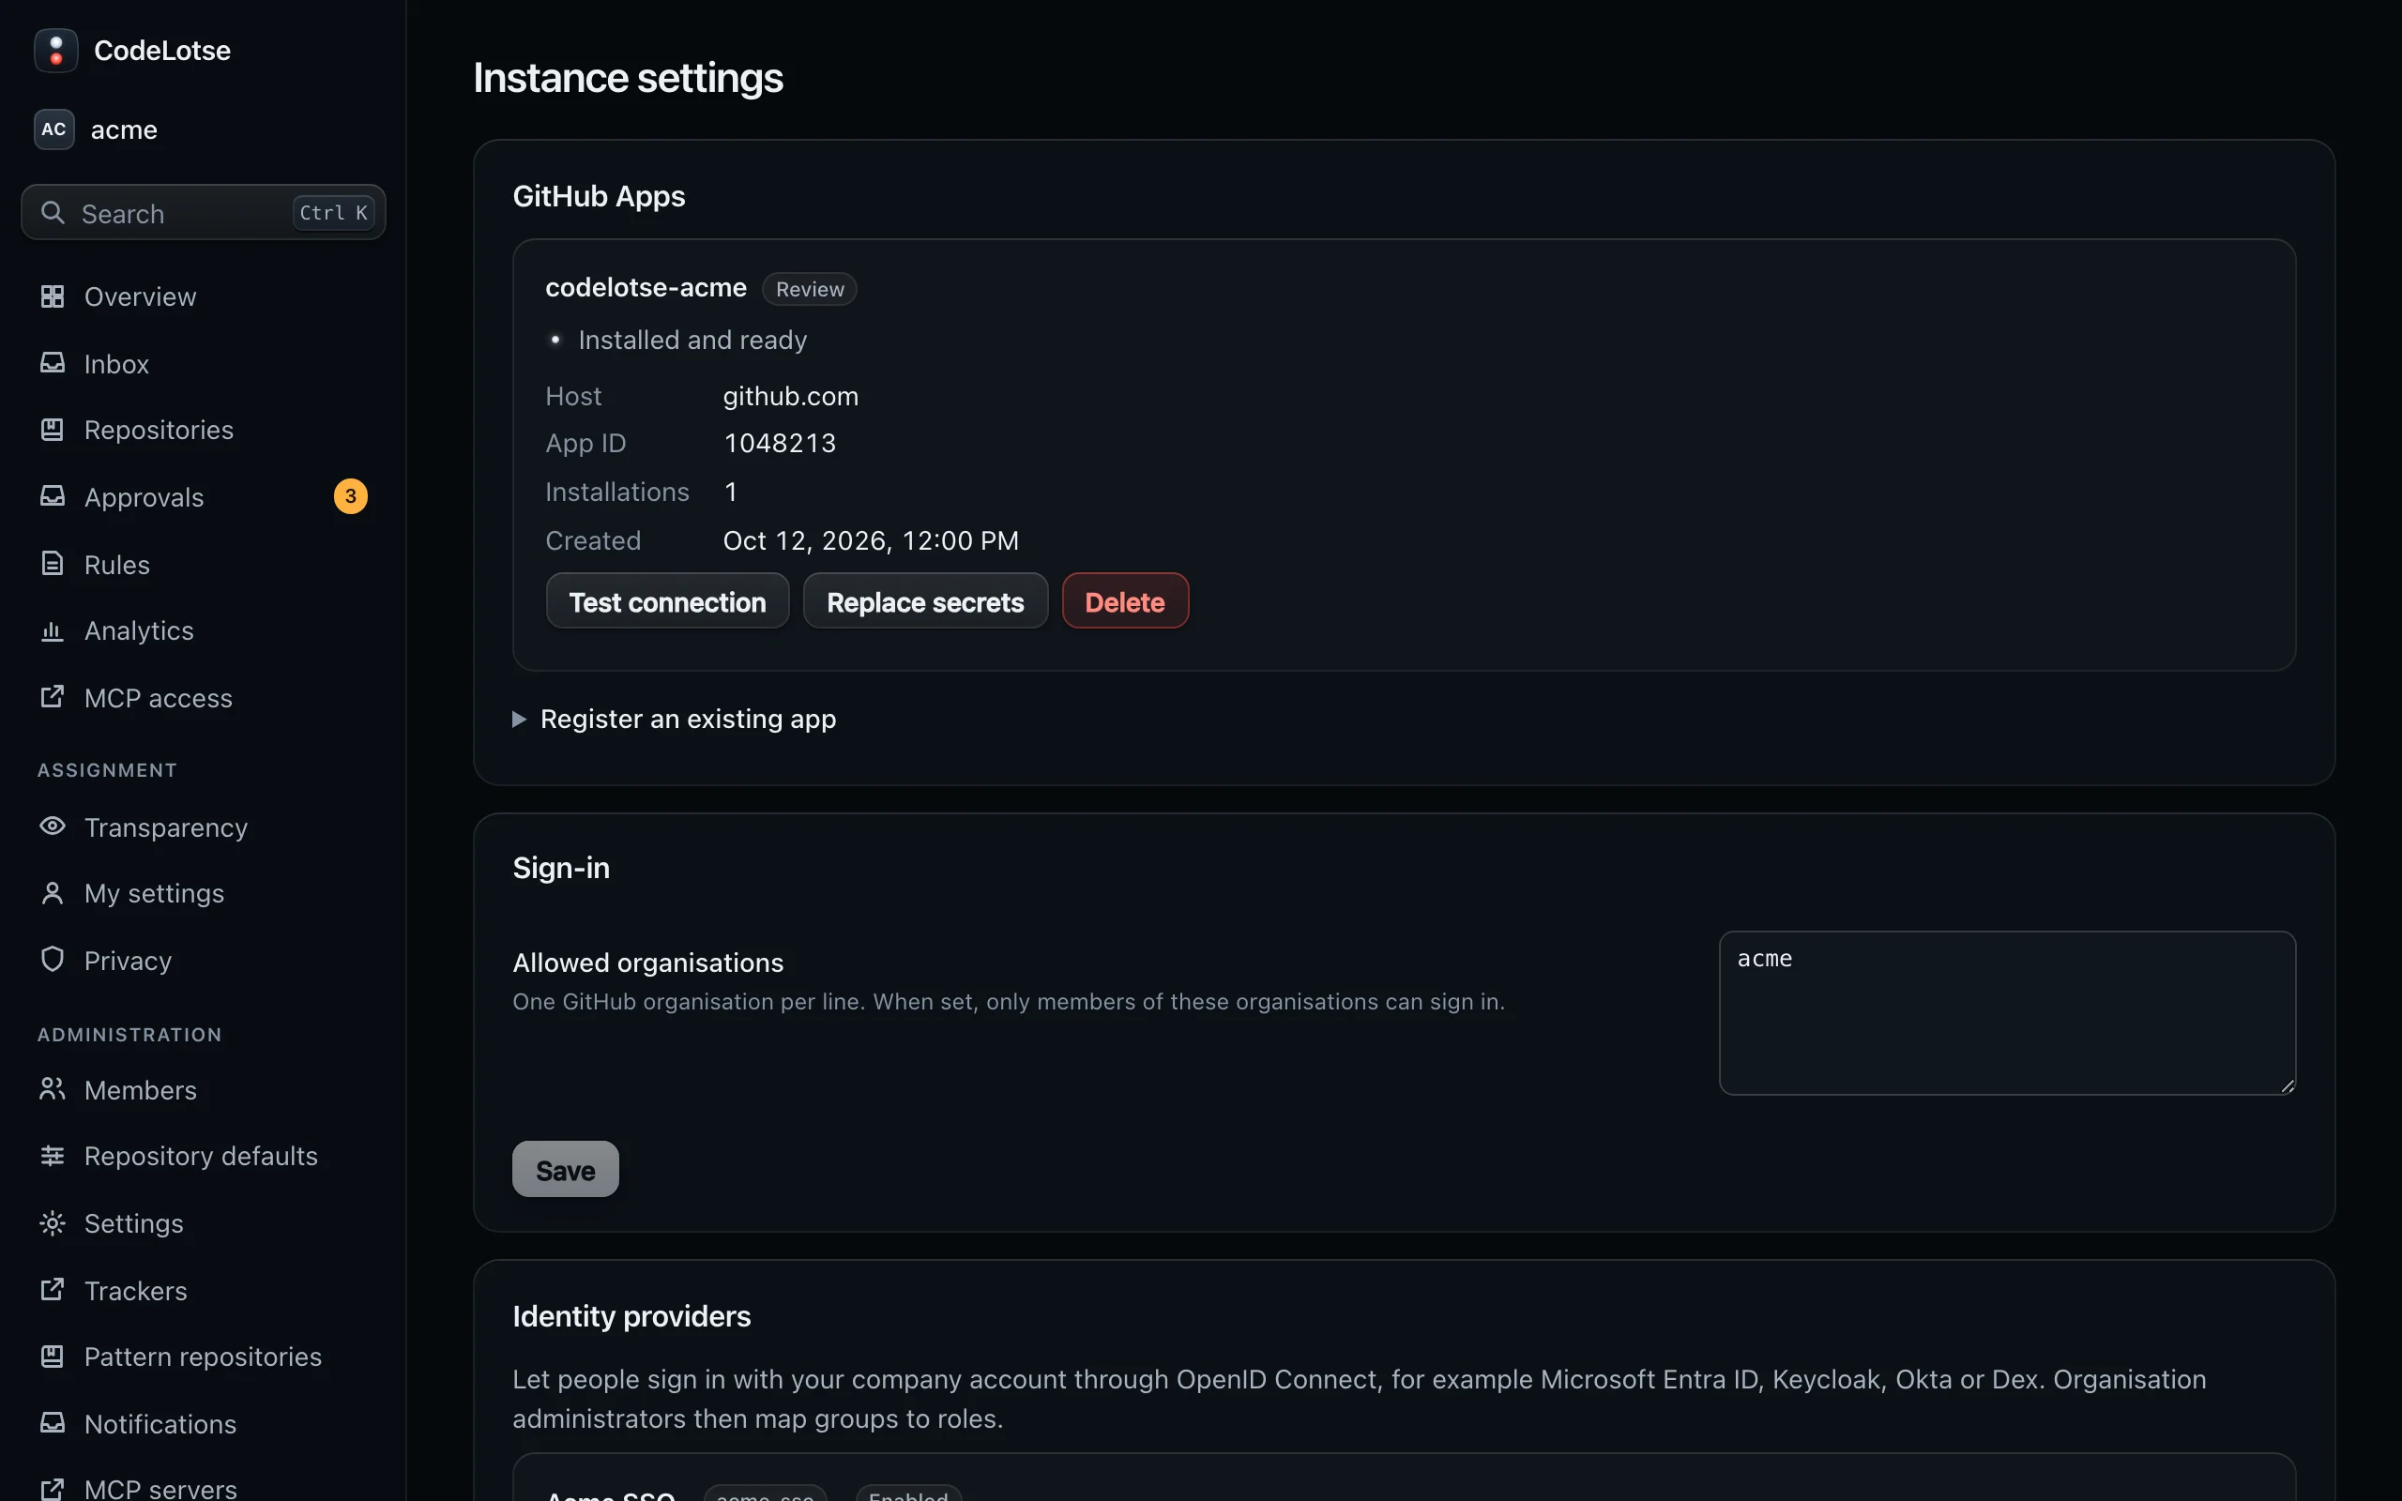2402x1501 pixels.
Task: Click the Inbox tray icon
Action: pyautogui.click(x=53, y=363)
